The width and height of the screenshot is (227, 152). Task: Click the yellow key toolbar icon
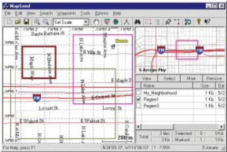point(199,22)
